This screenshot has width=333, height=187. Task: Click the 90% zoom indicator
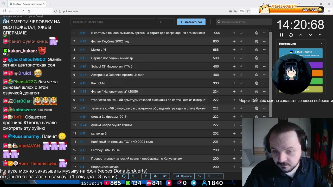pos(242,11)
